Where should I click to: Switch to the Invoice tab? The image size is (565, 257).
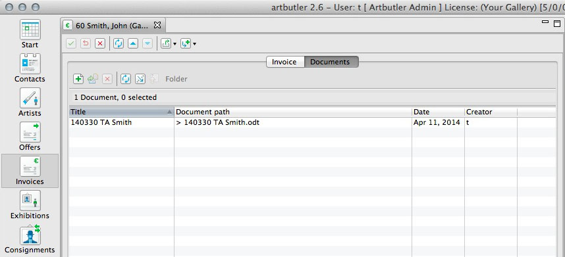[x=284, y=62]
